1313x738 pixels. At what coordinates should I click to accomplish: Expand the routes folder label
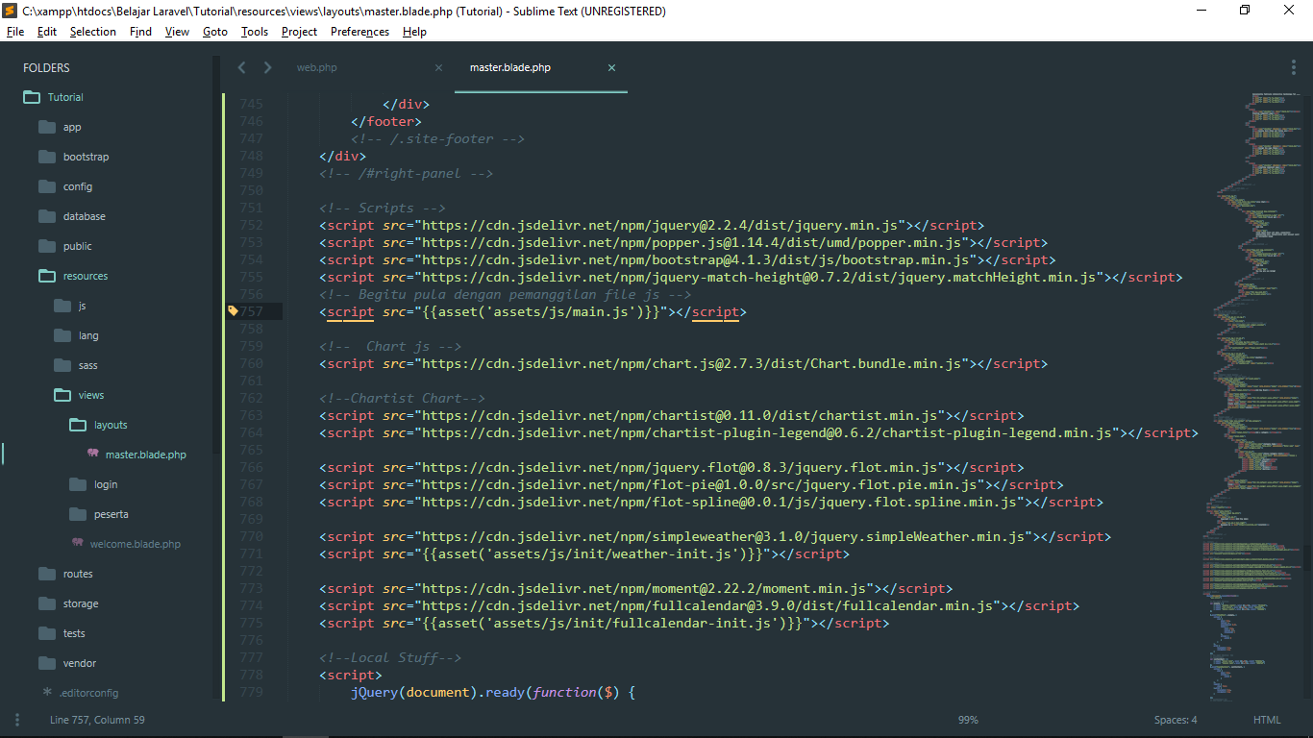(x=78, y=574)
